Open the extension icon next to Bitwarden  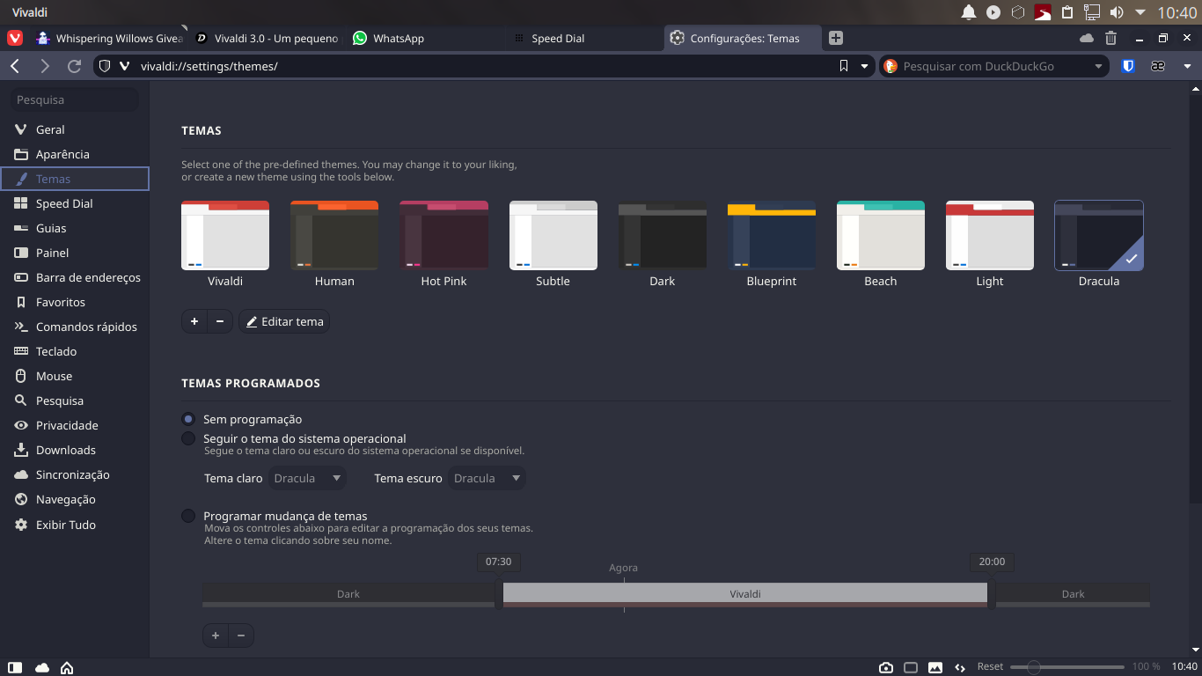1158,66
